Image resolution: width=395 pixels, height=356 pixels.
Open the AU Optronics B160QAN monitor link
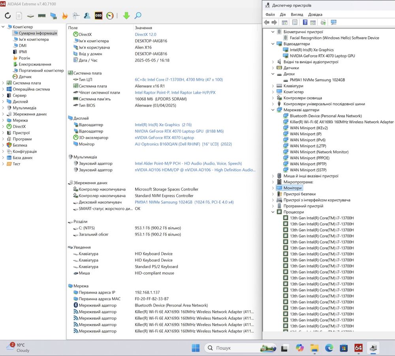tap(183, 144)
